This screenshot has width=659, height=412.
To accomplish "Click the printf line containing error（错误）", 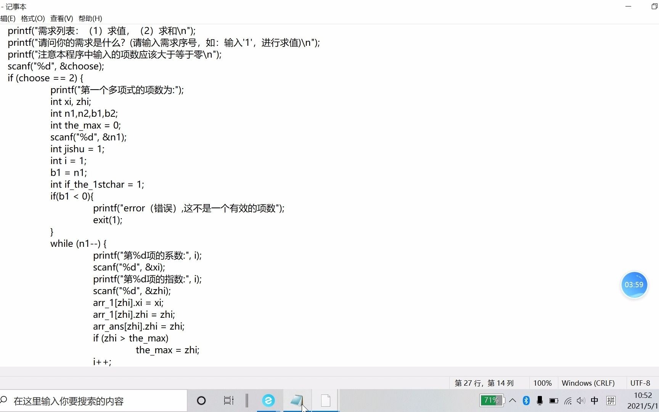I will coord(189,208).
